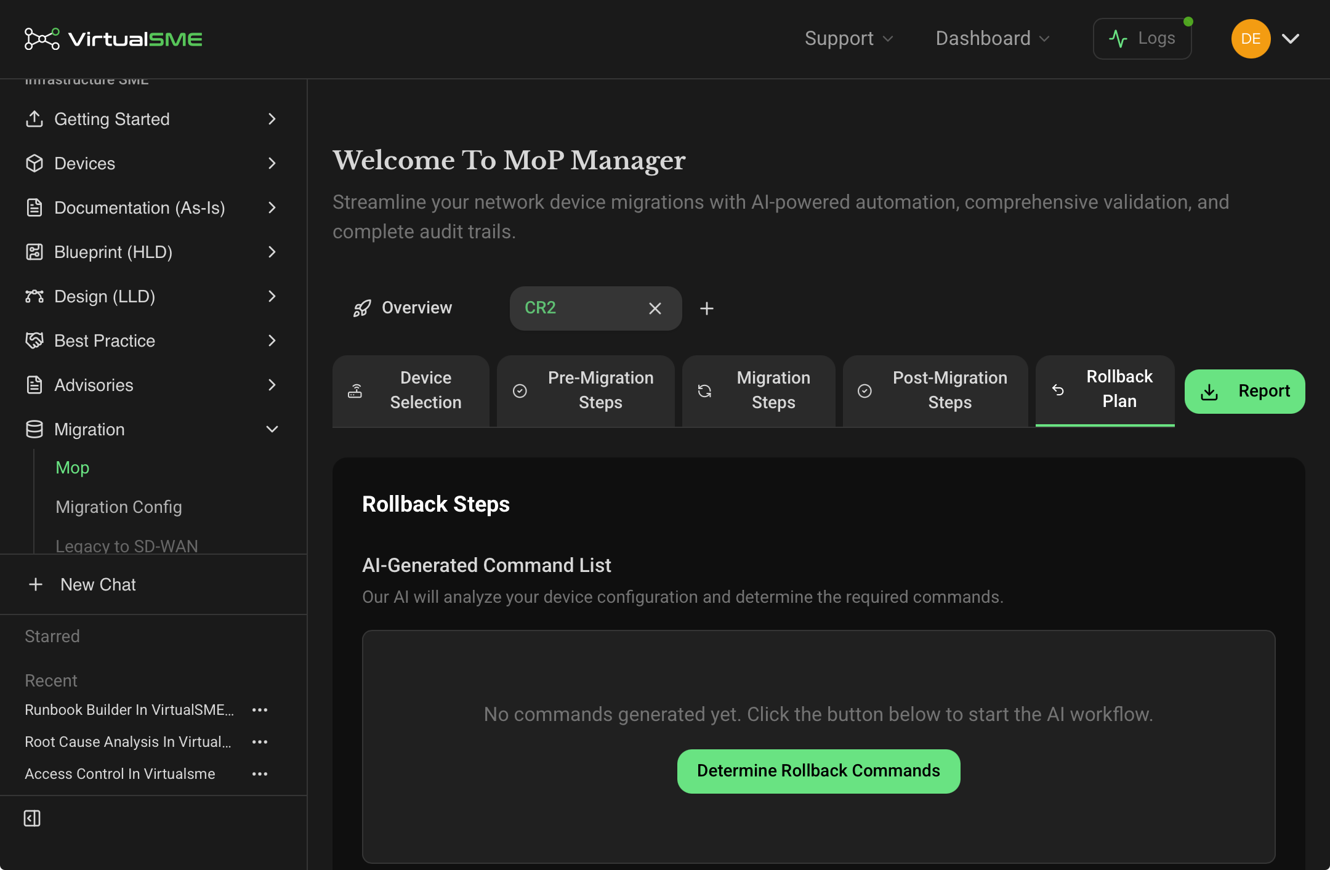This screenshot has width=1330, height=870.
Task: Open the Mop submenu item
Action: [73, 468]
